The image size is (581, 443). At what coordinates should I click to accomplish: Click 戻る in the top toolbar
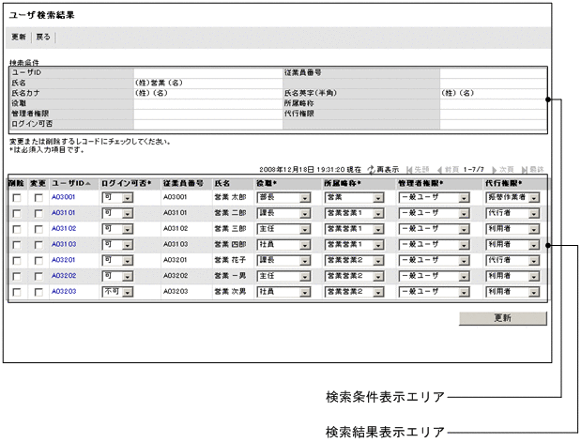43,38
